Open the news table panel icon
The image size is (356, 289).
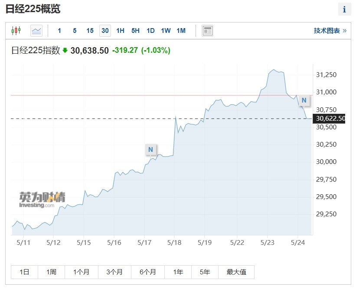pos(207,31)
